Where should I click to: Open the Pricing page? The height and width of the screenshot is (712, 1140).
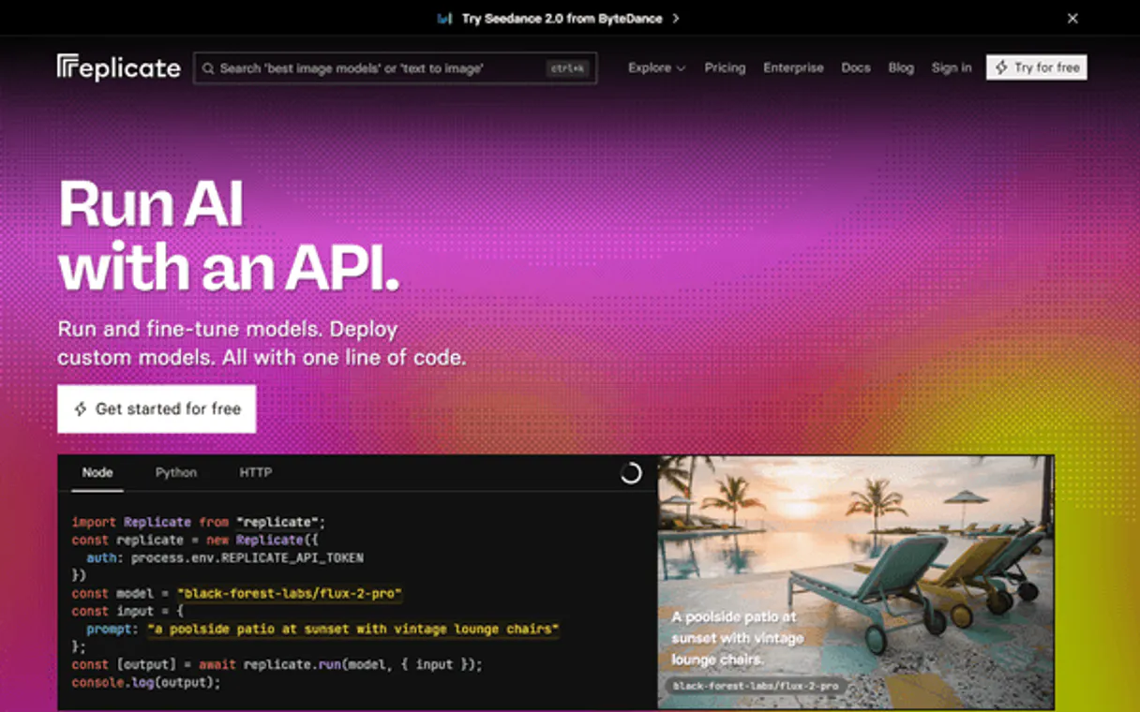coord(725,67)
